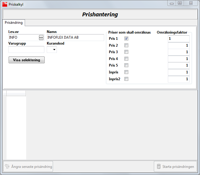Open supplier lookup next to Lev.nr field
The height and width of the screenshot is (175, 200).
pos(41,37)
